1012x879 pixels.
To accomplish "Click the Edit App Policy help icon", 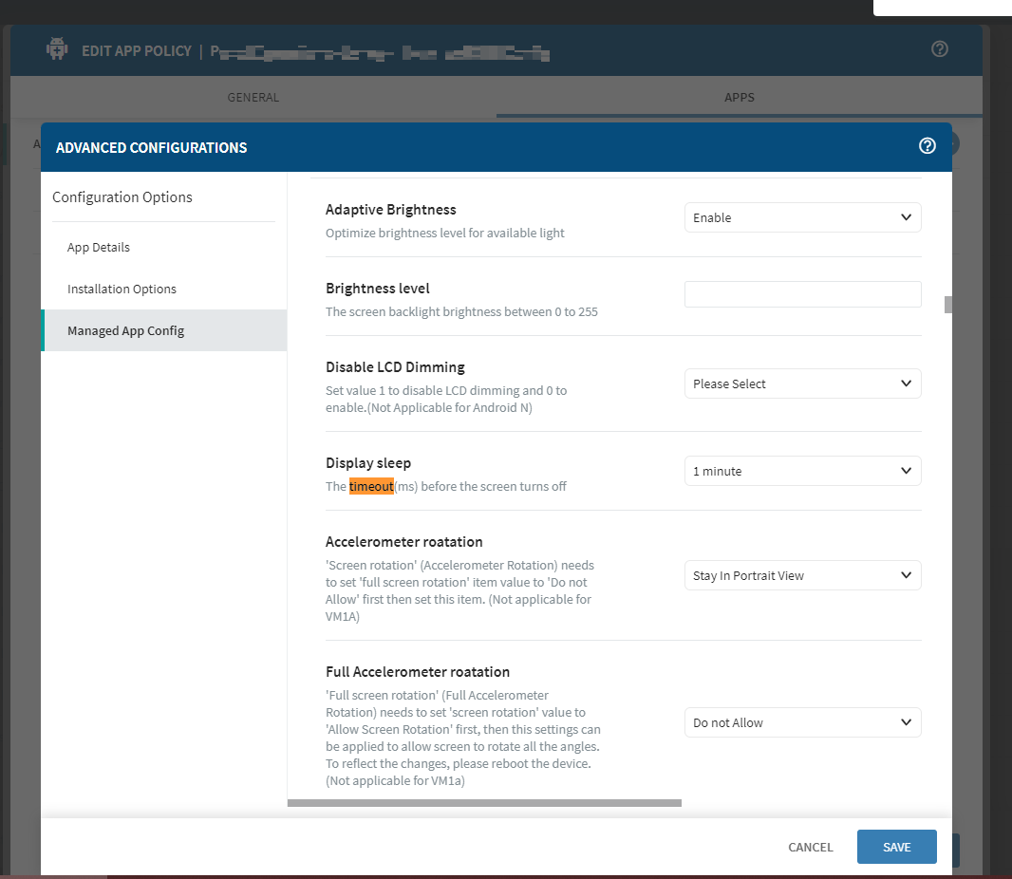I will [940, 49].
